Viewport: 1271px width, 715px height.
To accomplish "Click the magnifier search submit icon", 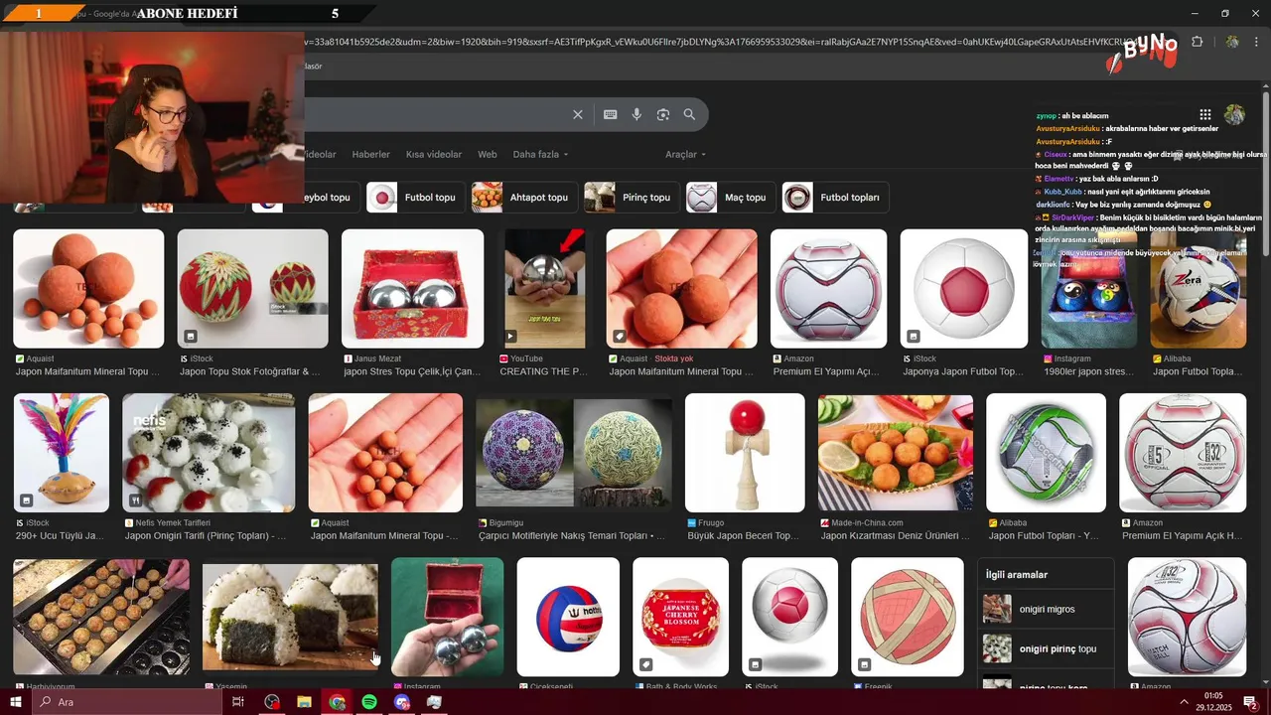I will point(689,114).
